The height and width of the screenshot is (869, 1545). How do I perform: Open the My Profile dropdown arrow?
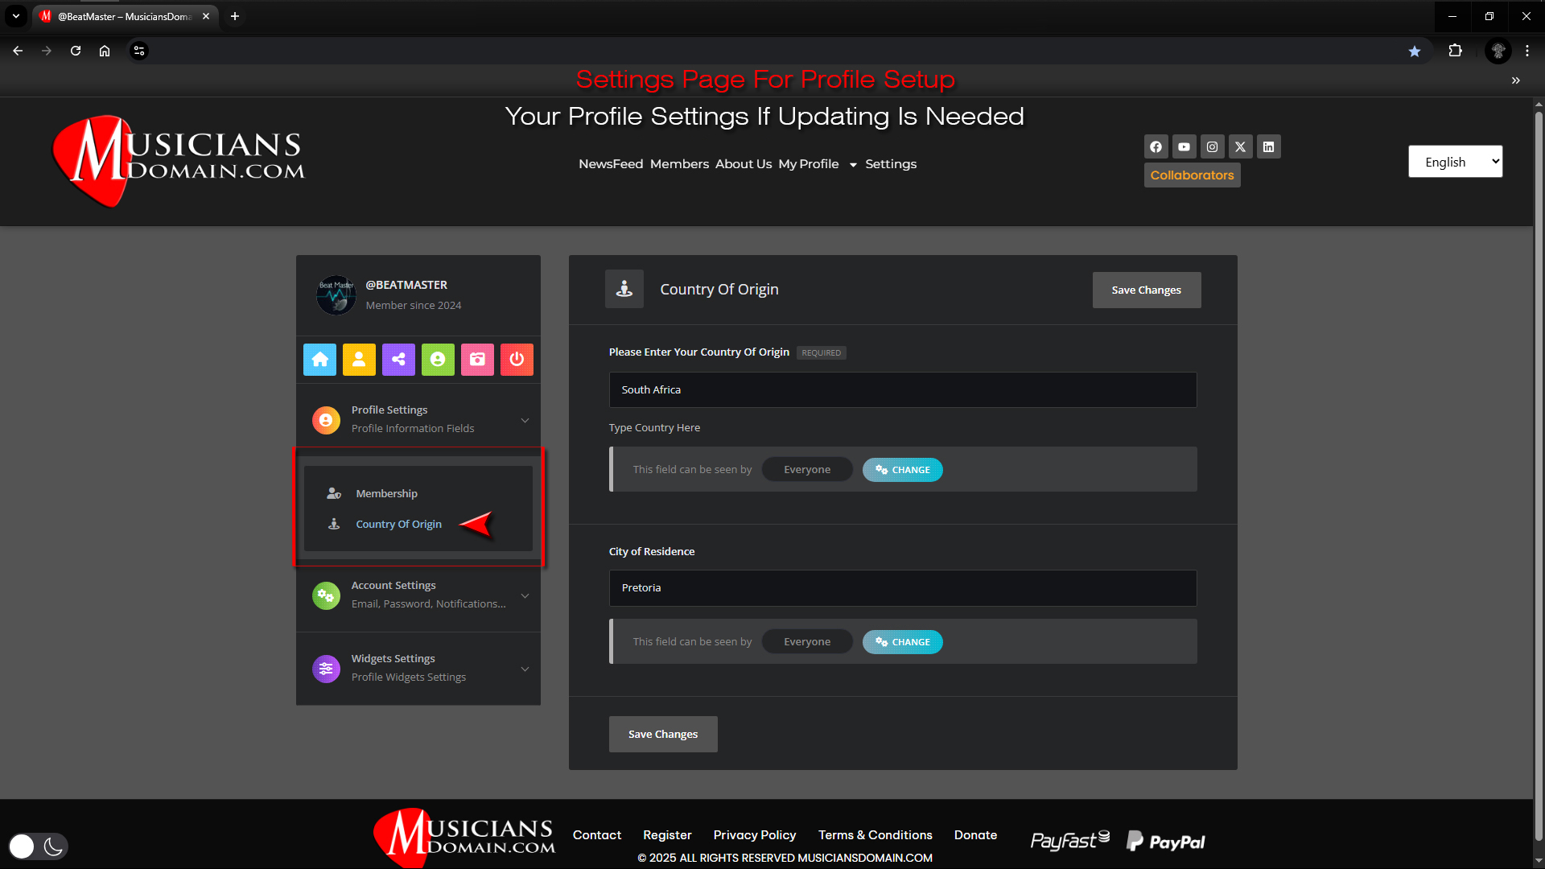tap(853, 165)
